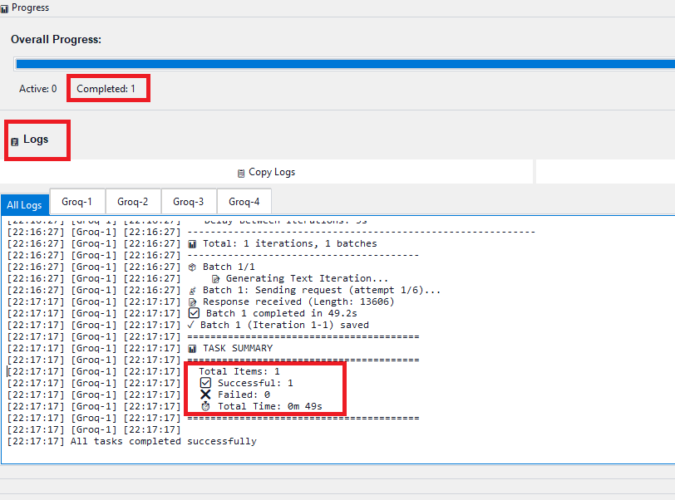Click the checkmark beside Batch 1 saved line
This screenshot has height=500, width=675.
pyautogui.click(x=190, y=325)
